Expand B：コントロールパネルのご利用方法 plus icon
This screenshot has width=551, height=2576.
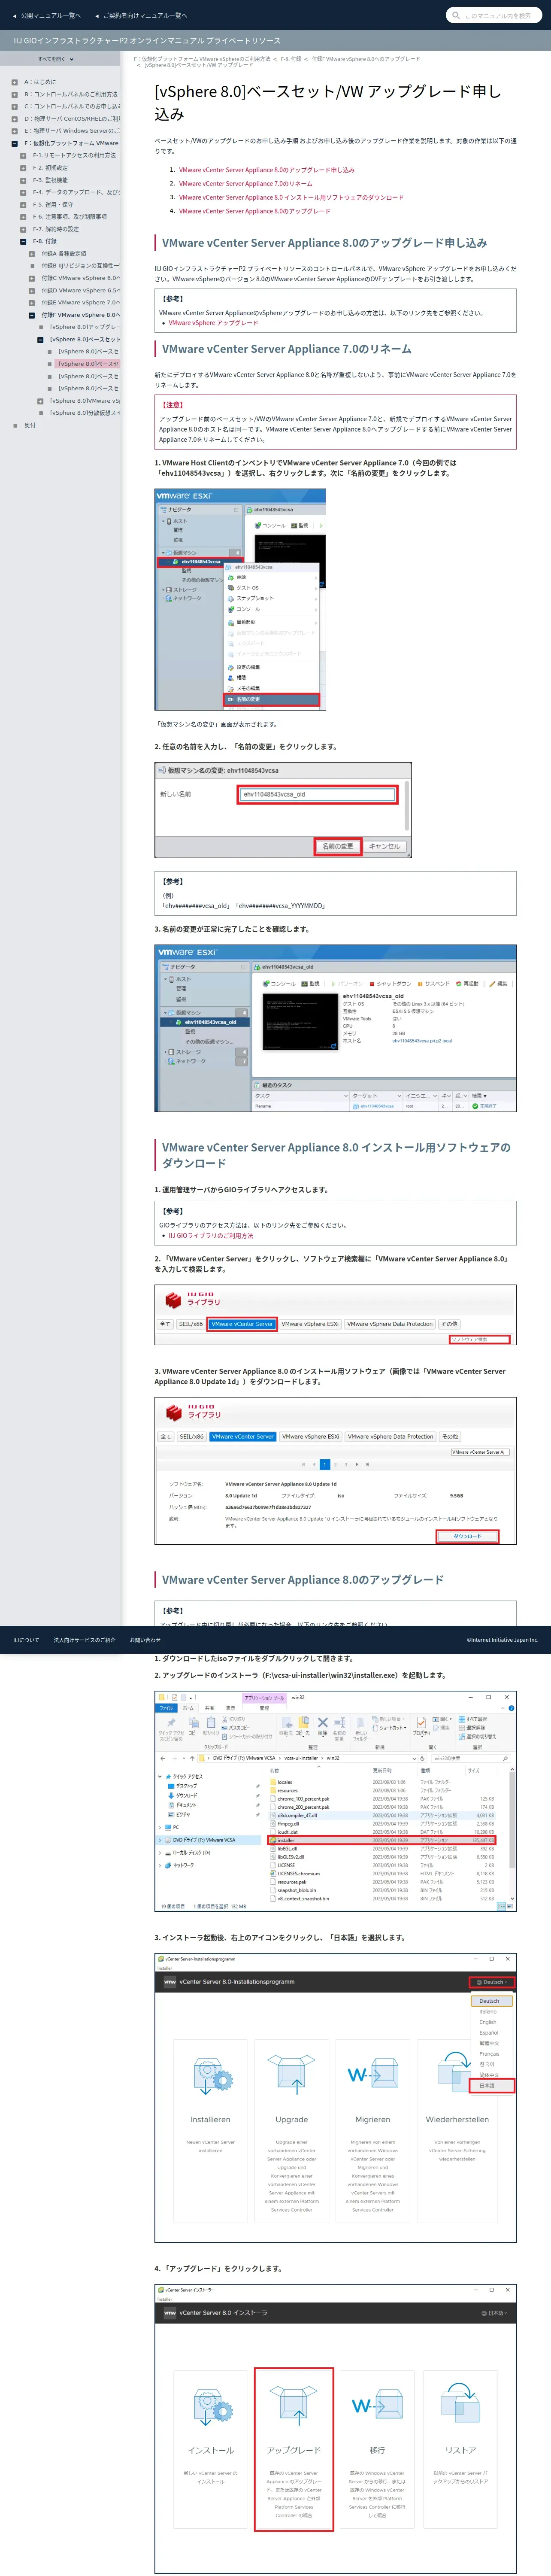click(15, 94)
